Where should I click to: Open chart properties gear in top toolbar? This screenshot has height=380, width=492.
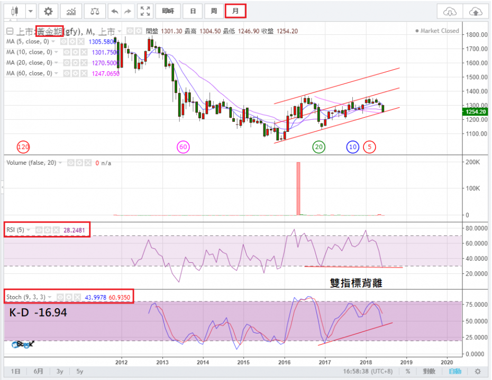coord(48,12)
